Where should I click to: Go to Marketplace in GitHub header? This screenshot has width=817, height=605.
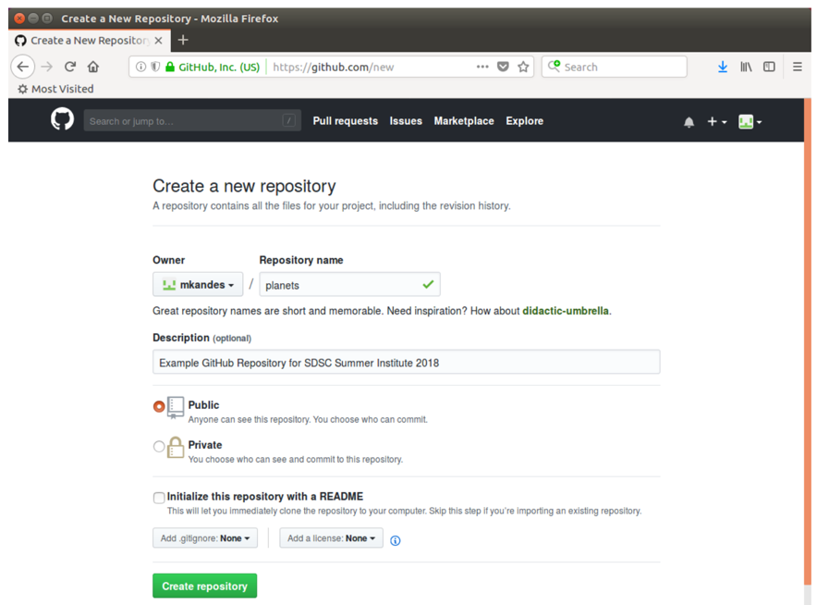pos(463,121)
